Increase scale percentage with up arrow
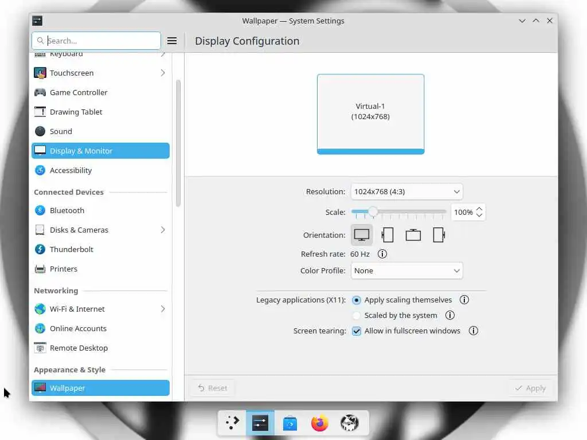Screen dimensions: 587x440 point(479,209)
